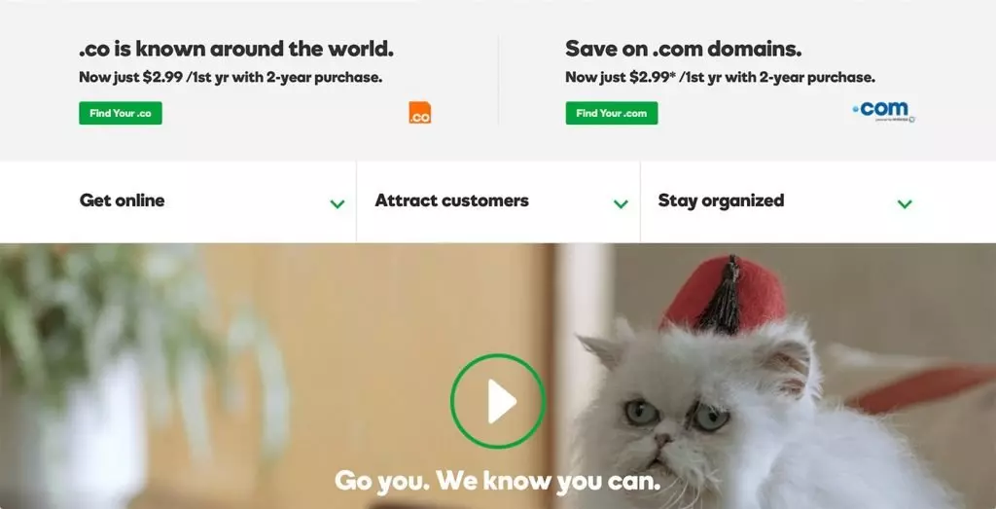Click the '.co is known around the world' headline

pyautogui.click(x=236, y=49)
